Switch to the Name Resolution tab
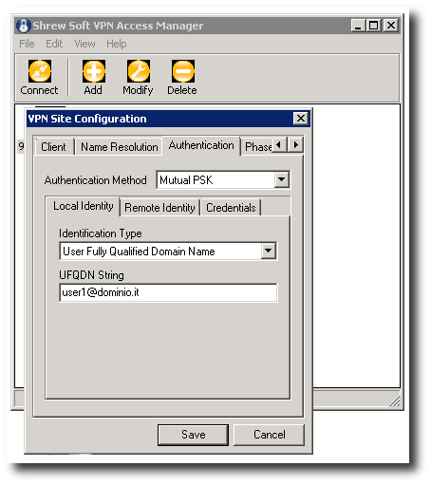 tap(120, 147)
